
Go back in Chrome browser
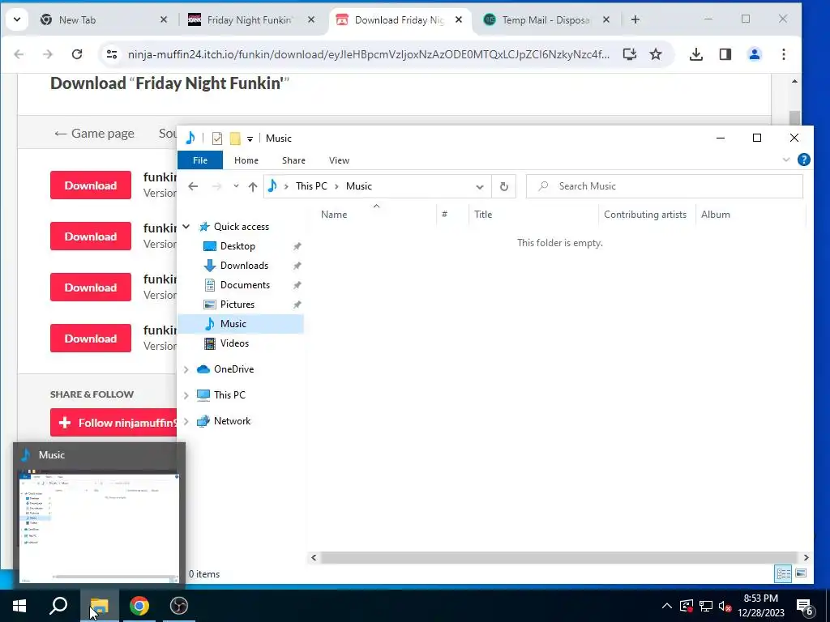(19, 54)
